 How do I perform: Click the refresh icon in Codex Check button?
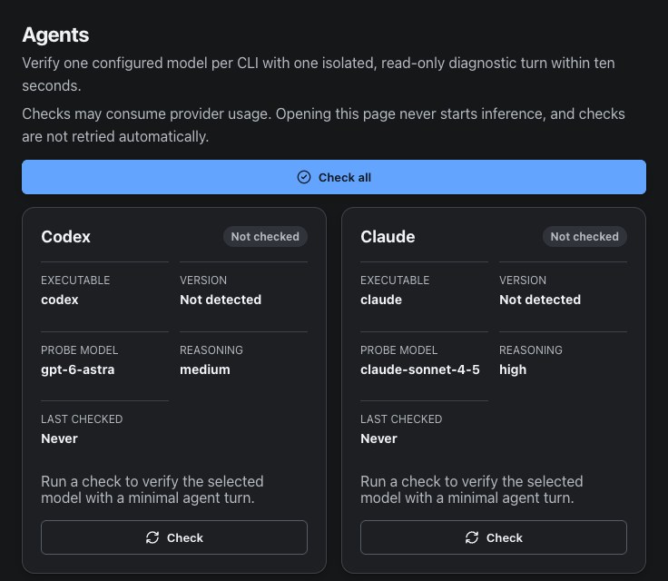coord(152,537)
